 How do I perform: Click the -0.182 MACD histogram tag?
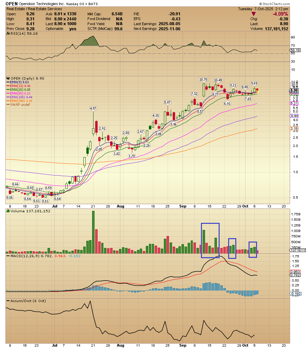coord(295,294)
